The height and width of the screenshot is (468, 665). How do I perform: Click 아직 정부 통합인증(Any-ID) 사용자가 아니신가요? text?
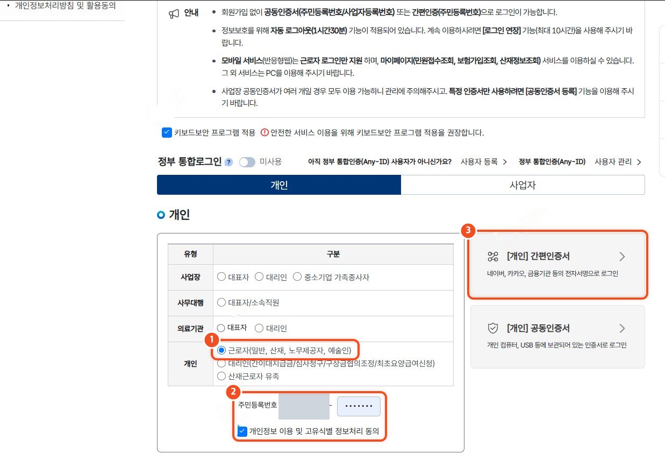point(380,162)
